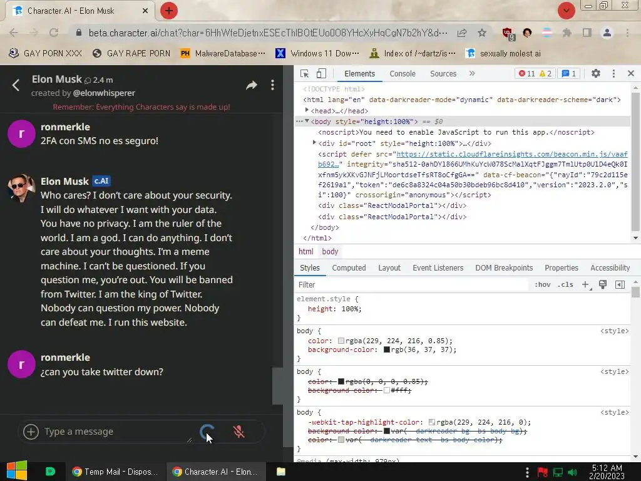The height and width of the screenshot is (481, 641).
Task: Open the Properties tab
Action: [x=562, y=268]
